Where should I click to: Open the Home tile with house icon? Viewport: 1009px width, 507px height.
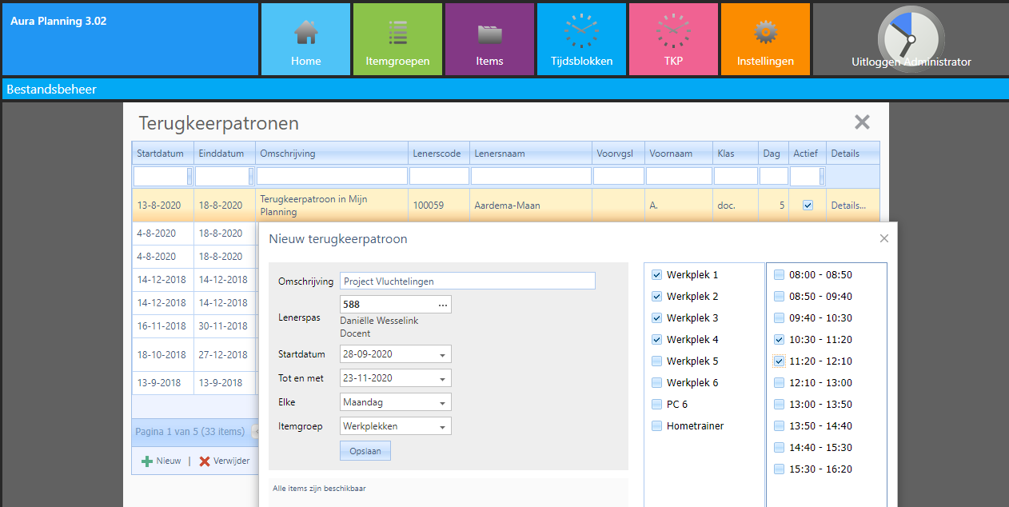pyautogui.click(x=305, y=39)
